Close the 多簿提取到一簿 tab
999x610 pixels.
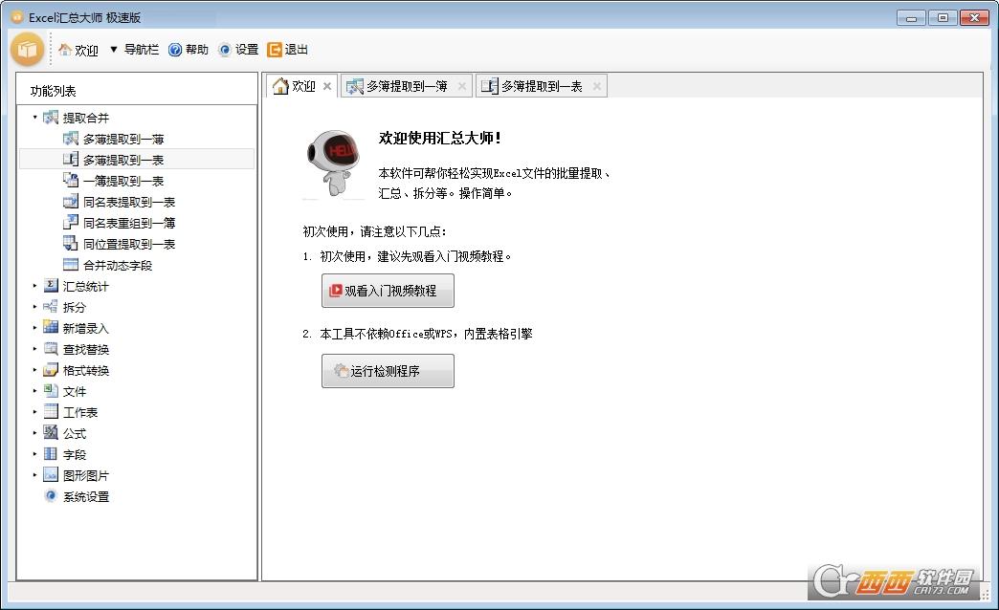[x=462, y=86]
